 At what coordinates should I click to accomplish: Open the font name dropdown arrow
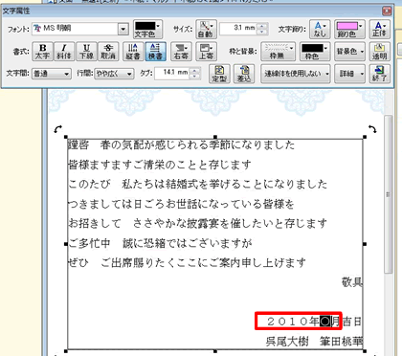pyautogui.click(x=123, y=29)
